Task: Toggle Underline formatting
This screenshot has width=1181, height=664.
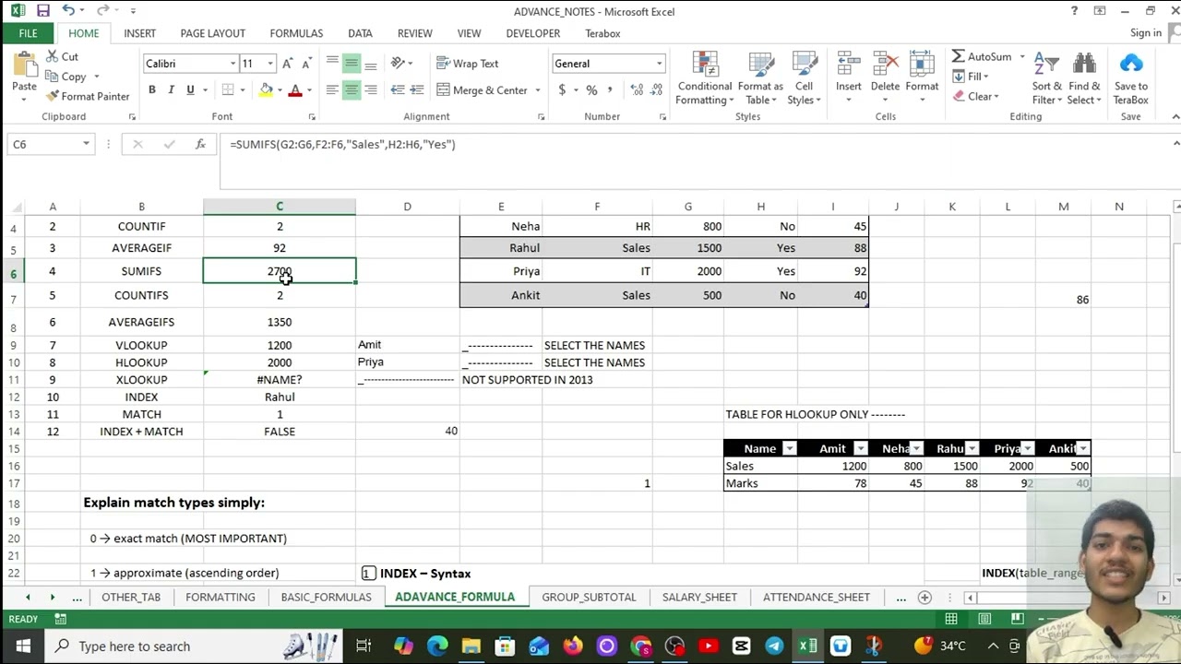Action: tap(190, 89)
